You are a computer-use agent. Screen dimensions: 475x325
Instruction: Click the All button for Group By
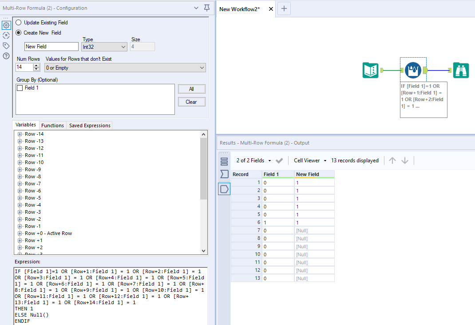coord(191,89)
